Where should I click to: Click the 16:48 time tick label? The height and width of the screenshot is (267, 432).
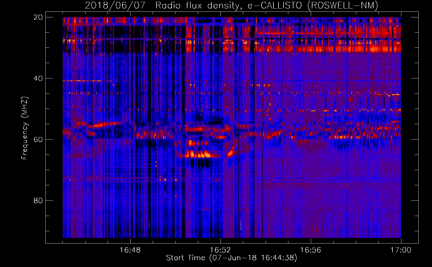click(x=130, y=250)
